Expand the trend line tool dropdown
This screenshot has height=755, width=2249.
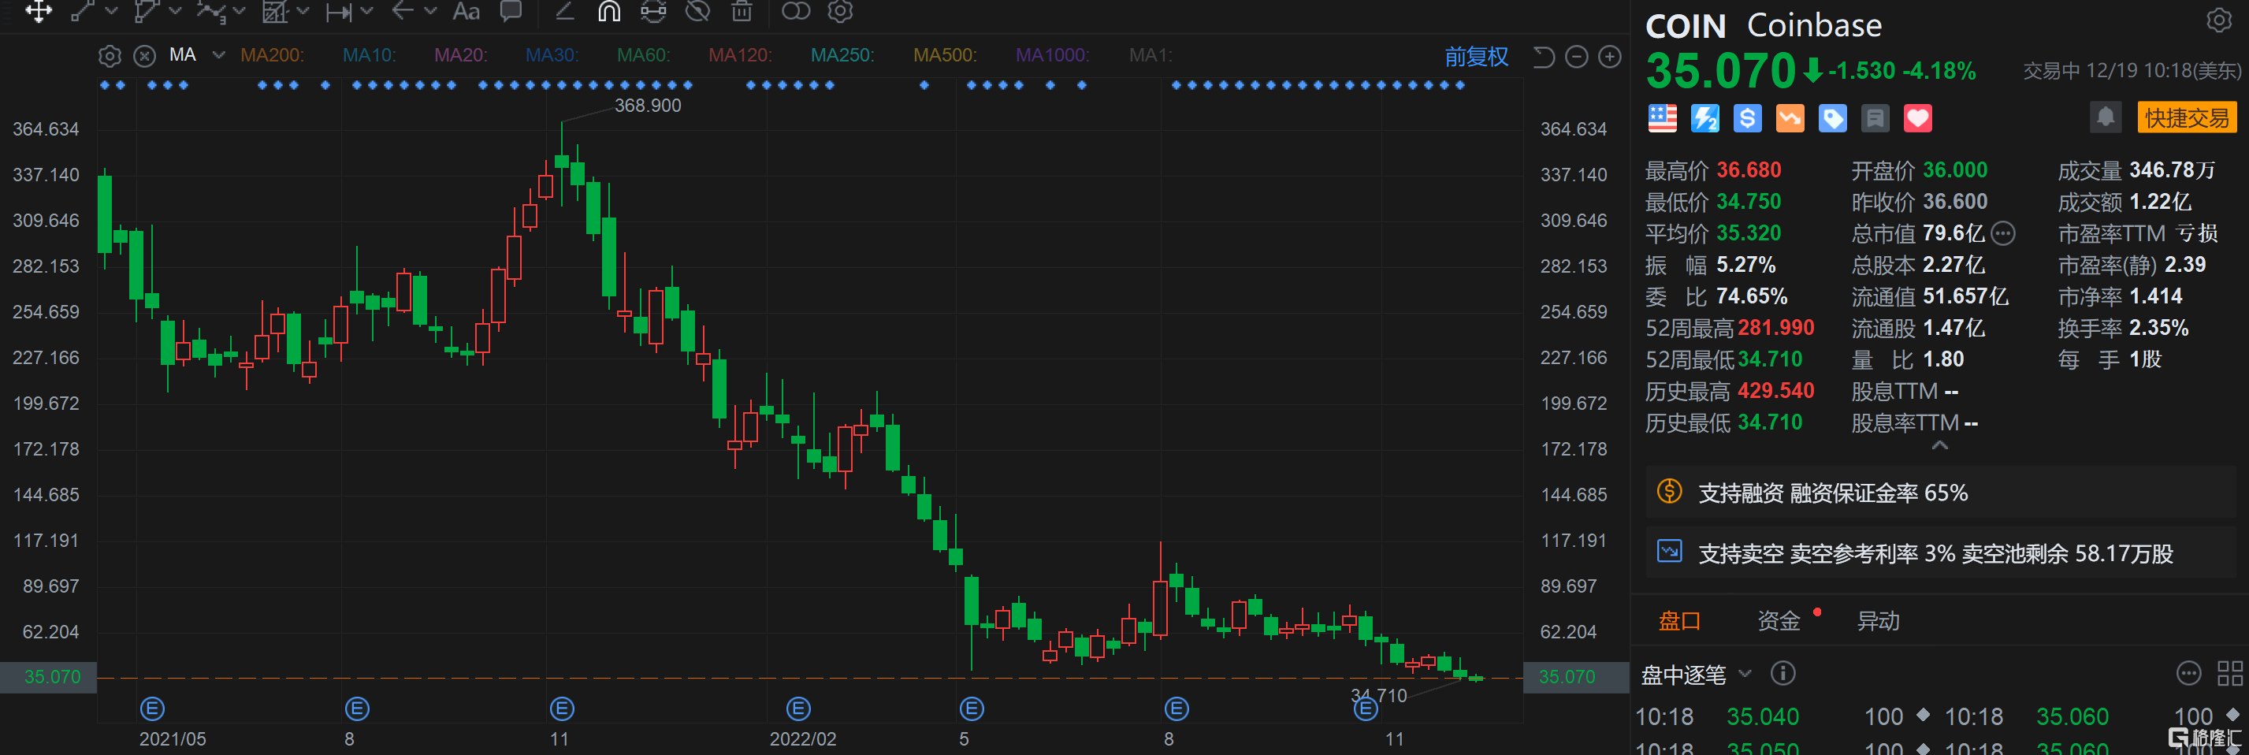[x=112, y=11]
